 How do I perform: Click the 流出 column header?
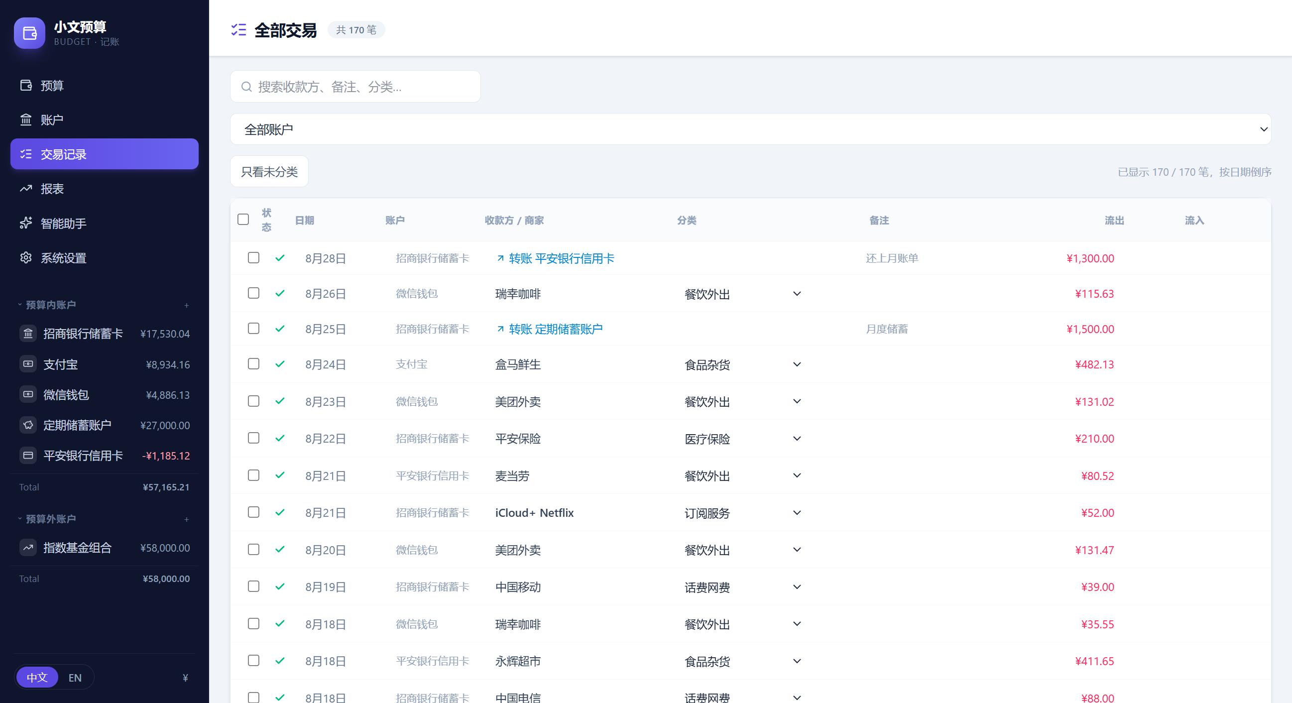click(x=1114, y=220)
